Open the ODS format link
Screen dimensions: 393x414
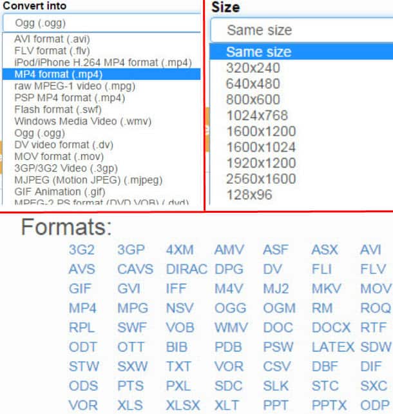83,386
